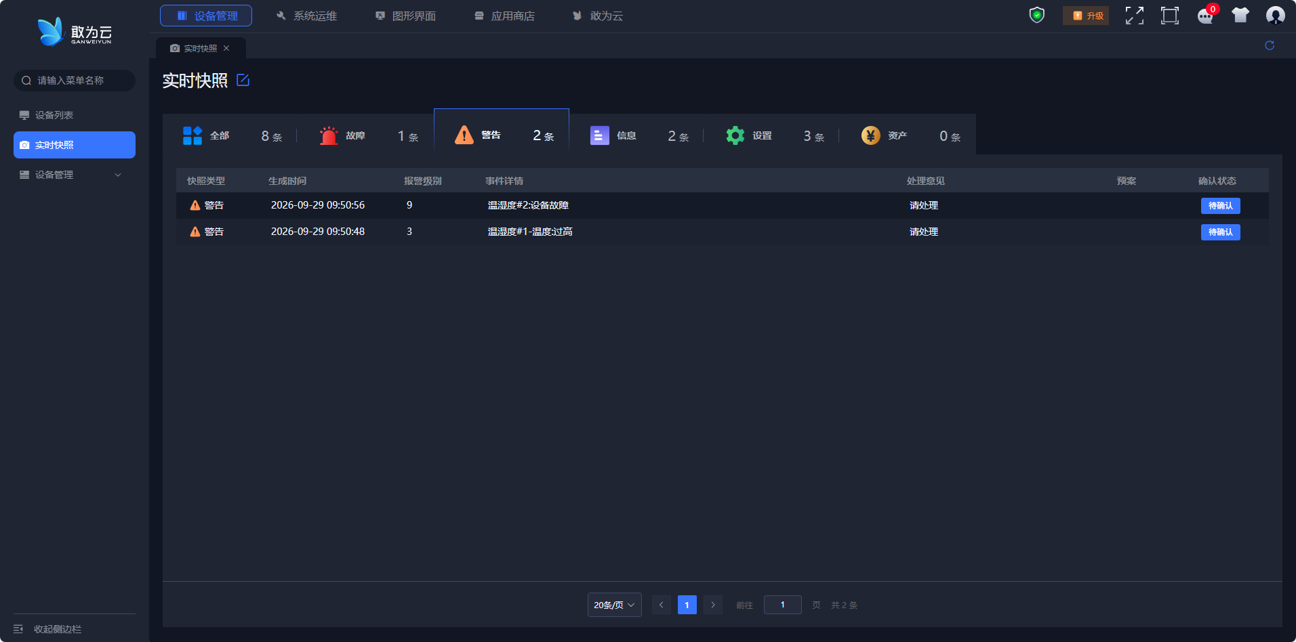Open the messages chat bubble icon

pyautogui.click(x=1206, y=16)
